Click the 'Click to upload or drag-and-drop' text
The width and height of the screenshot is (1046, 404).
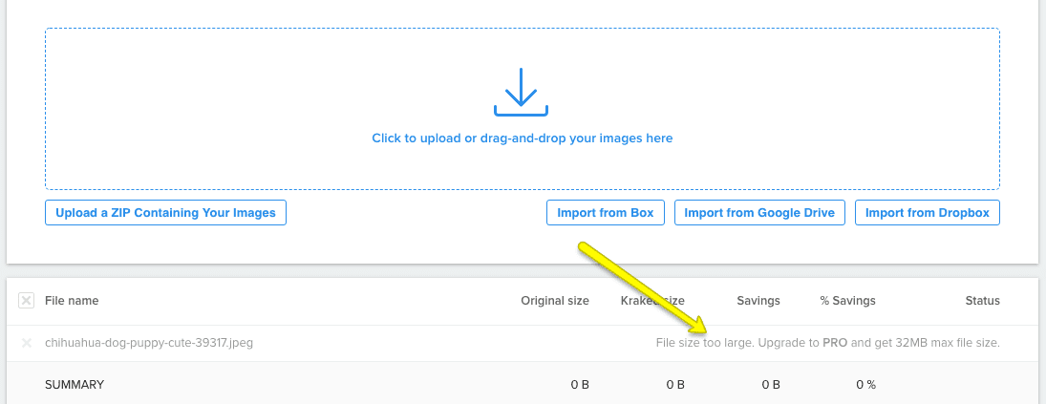click(x=523, y=138)
